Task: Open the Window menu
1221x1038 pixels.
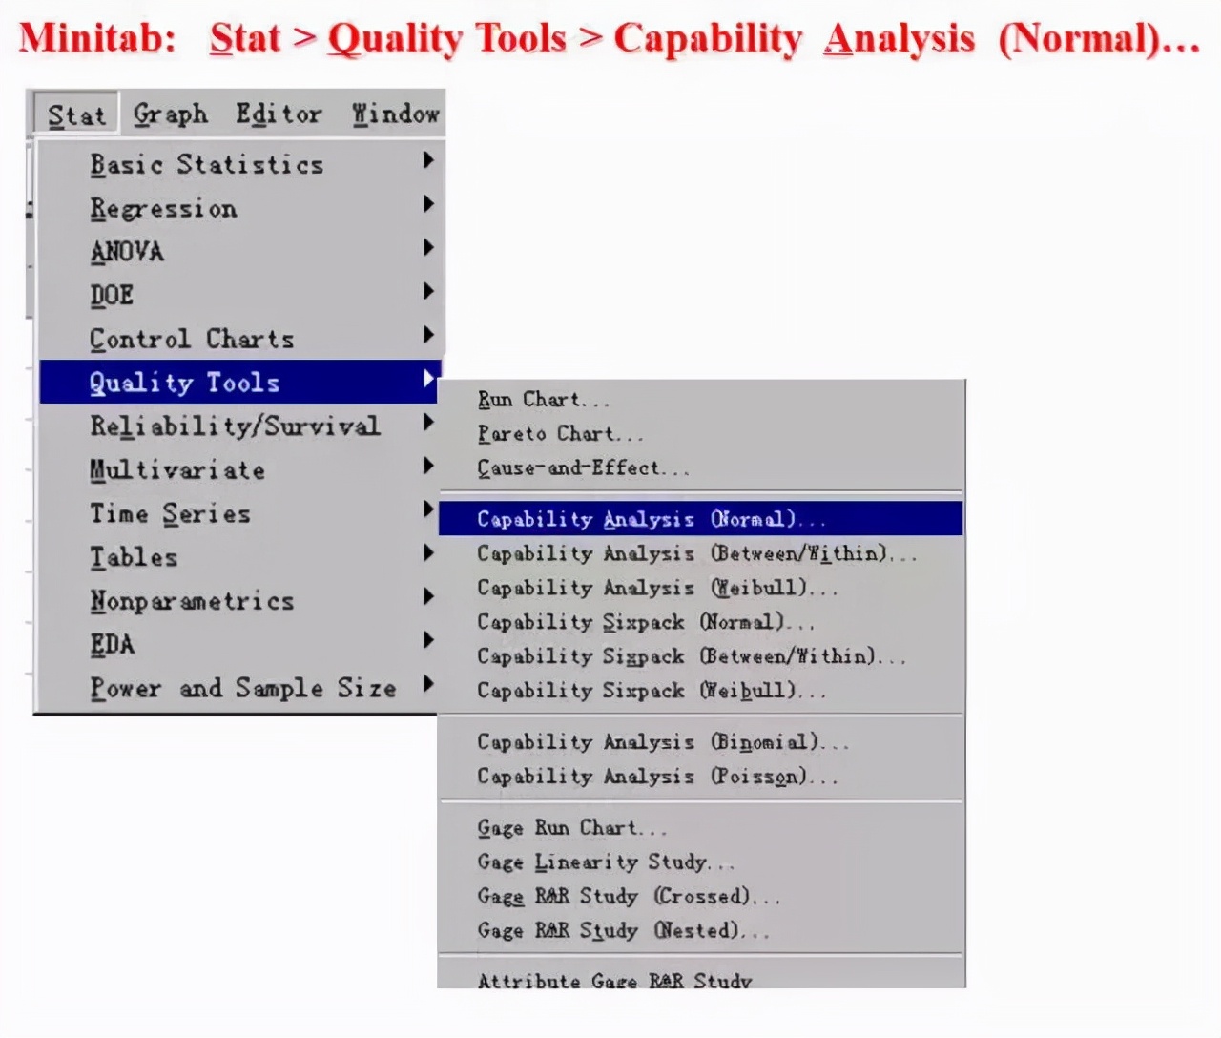Action: (395, 114)
